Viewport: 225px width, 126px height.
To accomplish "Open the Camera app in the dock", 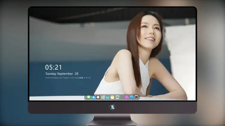I will point(136,97).
